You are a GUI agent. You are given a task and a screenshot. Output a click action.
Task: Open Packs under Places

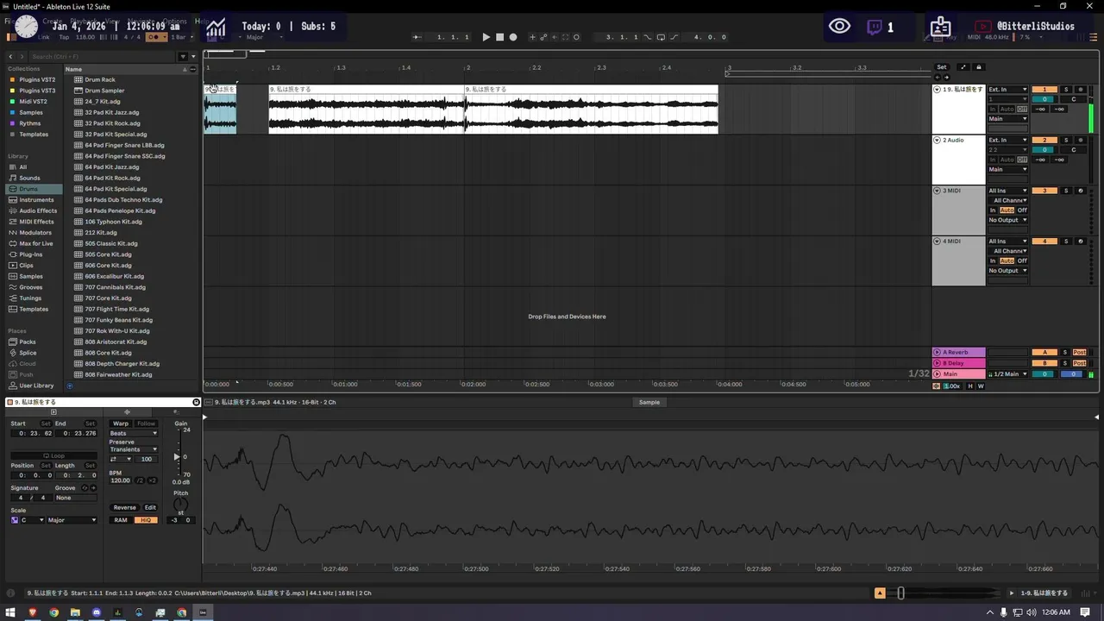(28, 342)
